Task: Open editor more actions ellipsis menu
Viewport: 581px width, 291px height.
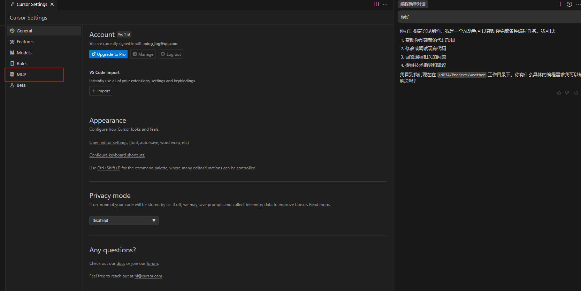Action: coord(385,4)
